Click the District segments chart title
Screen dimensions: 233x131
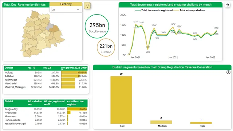pos(162,67)
